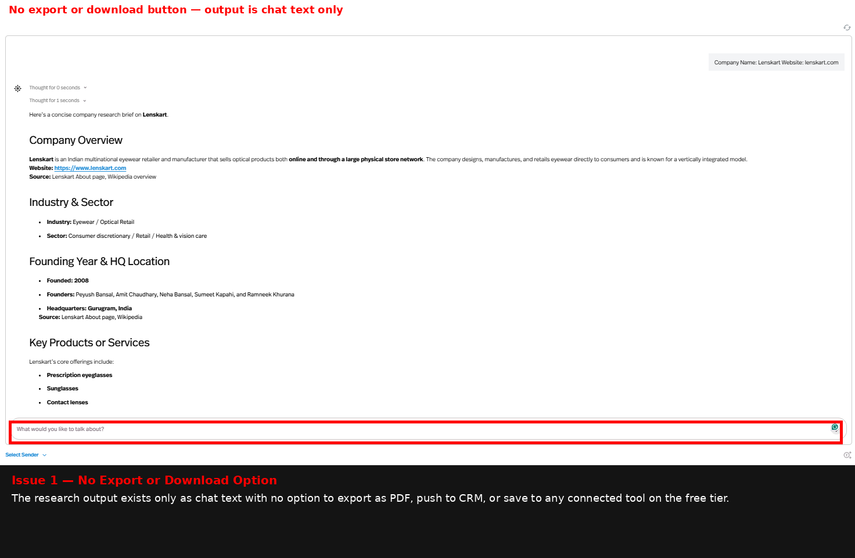This screenshot has height=558, width=855.
Task: Open the Select Sender dropdown
Action: pos(26,455)
